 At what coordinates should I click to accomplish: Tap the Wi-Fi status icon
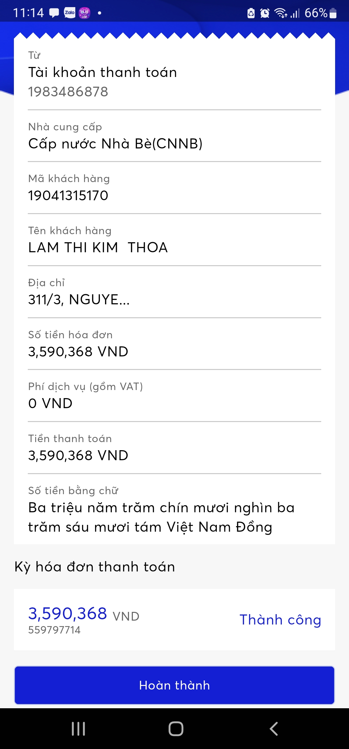[x=280, y=13]
